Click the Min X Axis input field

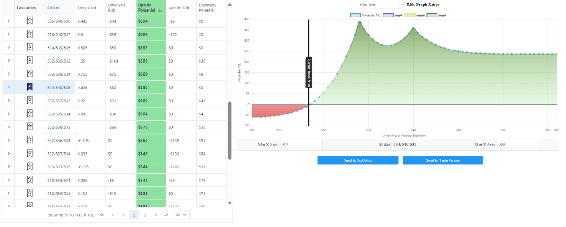(301, 145)
